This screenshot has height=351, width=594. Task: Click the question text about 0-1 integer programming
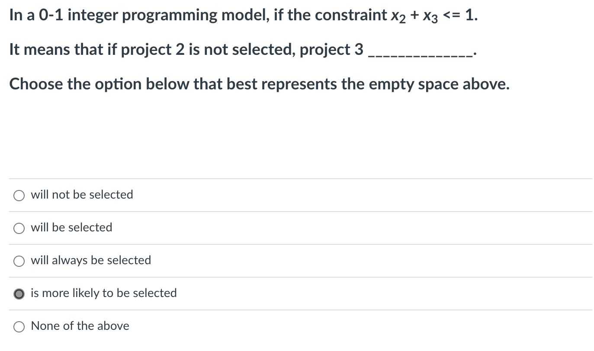[x=242, y=14]
